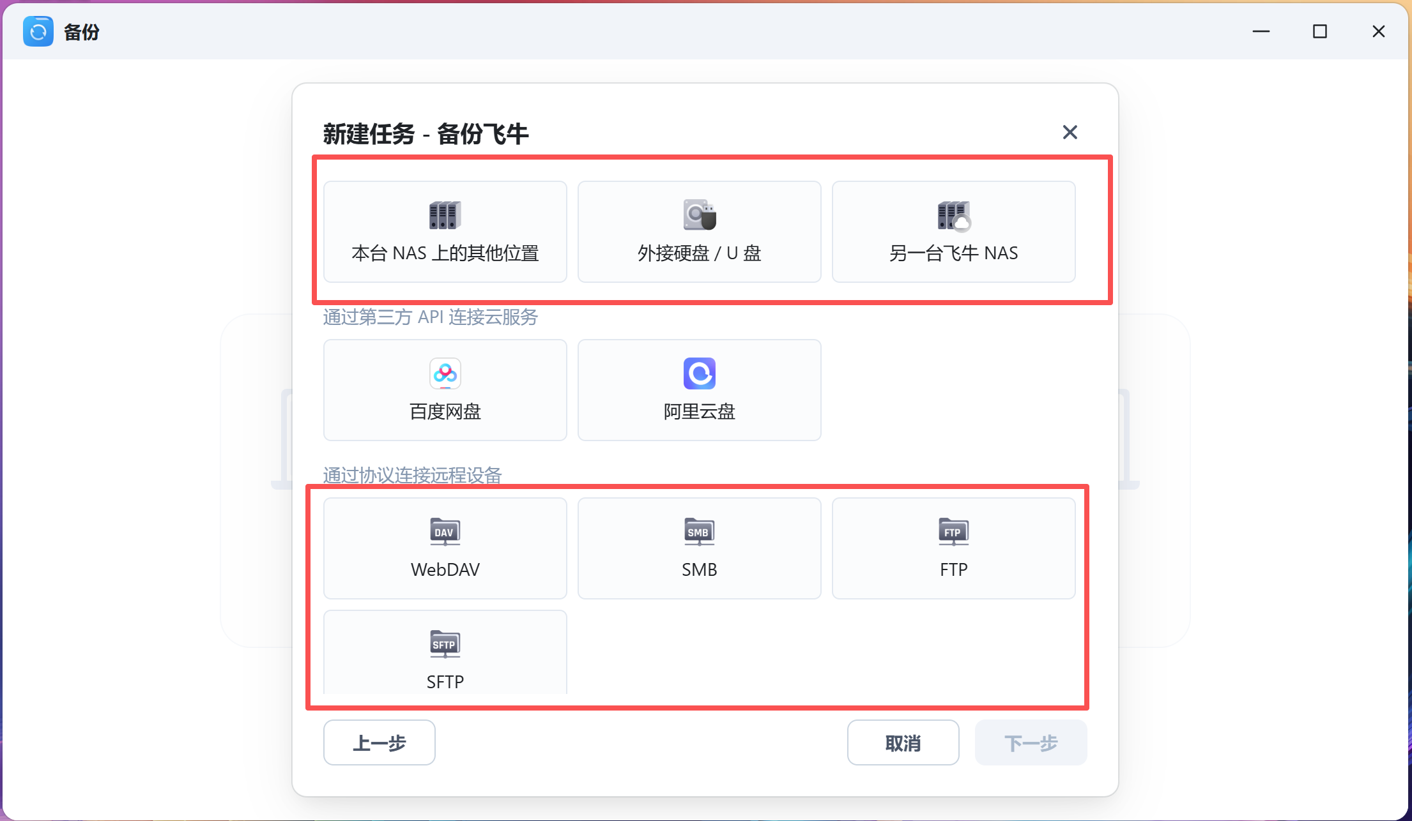
Task: Select 本台 NAS 上的其他位置 destination
Action: 445,253
